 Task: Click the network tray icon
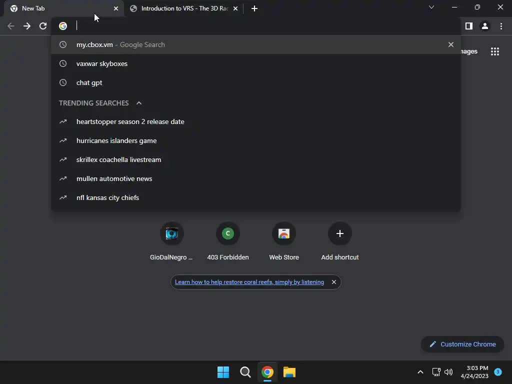click(436, 372)
